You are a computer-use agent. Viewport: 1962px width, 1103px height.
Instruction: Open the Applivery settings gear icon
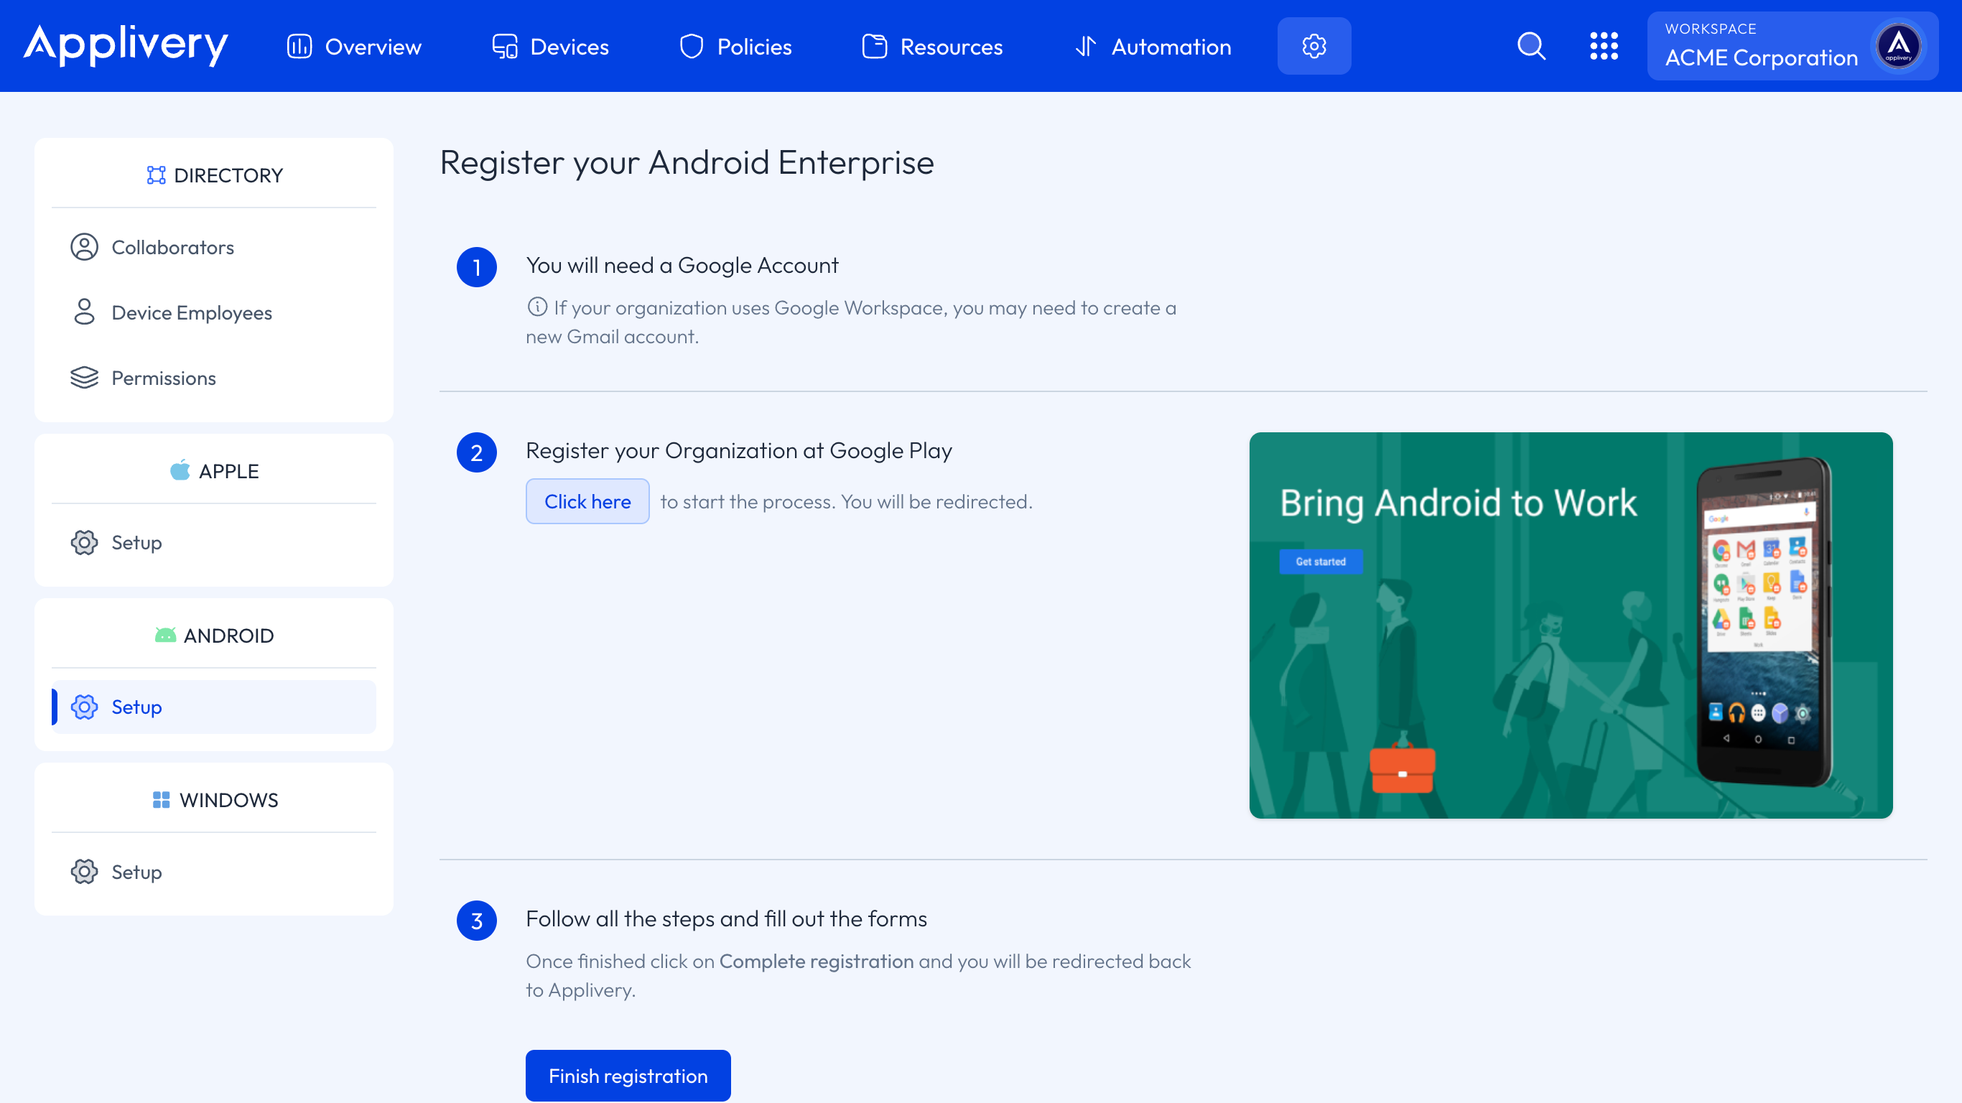(x=1314, y=46)
